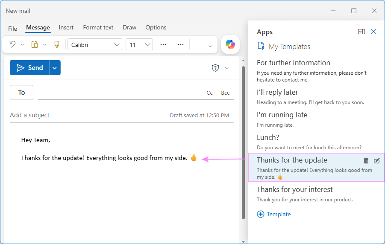Delete the 'Thanks for the update' template
Image resolution: width=385 pixels, height=244 pixels.
click(x=366, y=161)
